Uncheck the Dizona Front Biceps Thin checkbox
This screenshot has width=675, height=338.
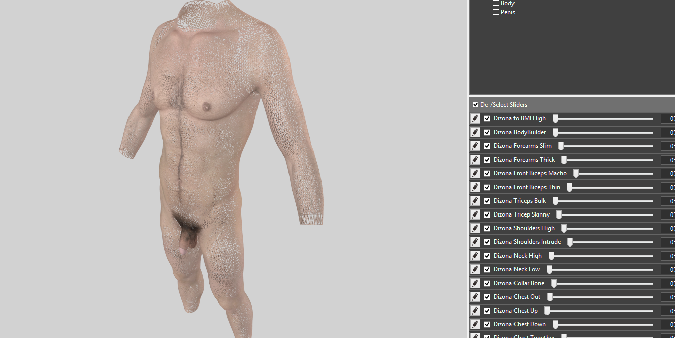(x=487, y=187)
